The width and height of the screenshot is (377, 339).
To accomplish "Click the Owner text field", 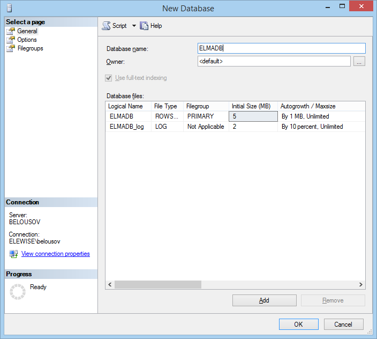I will [x=274, y=62].
